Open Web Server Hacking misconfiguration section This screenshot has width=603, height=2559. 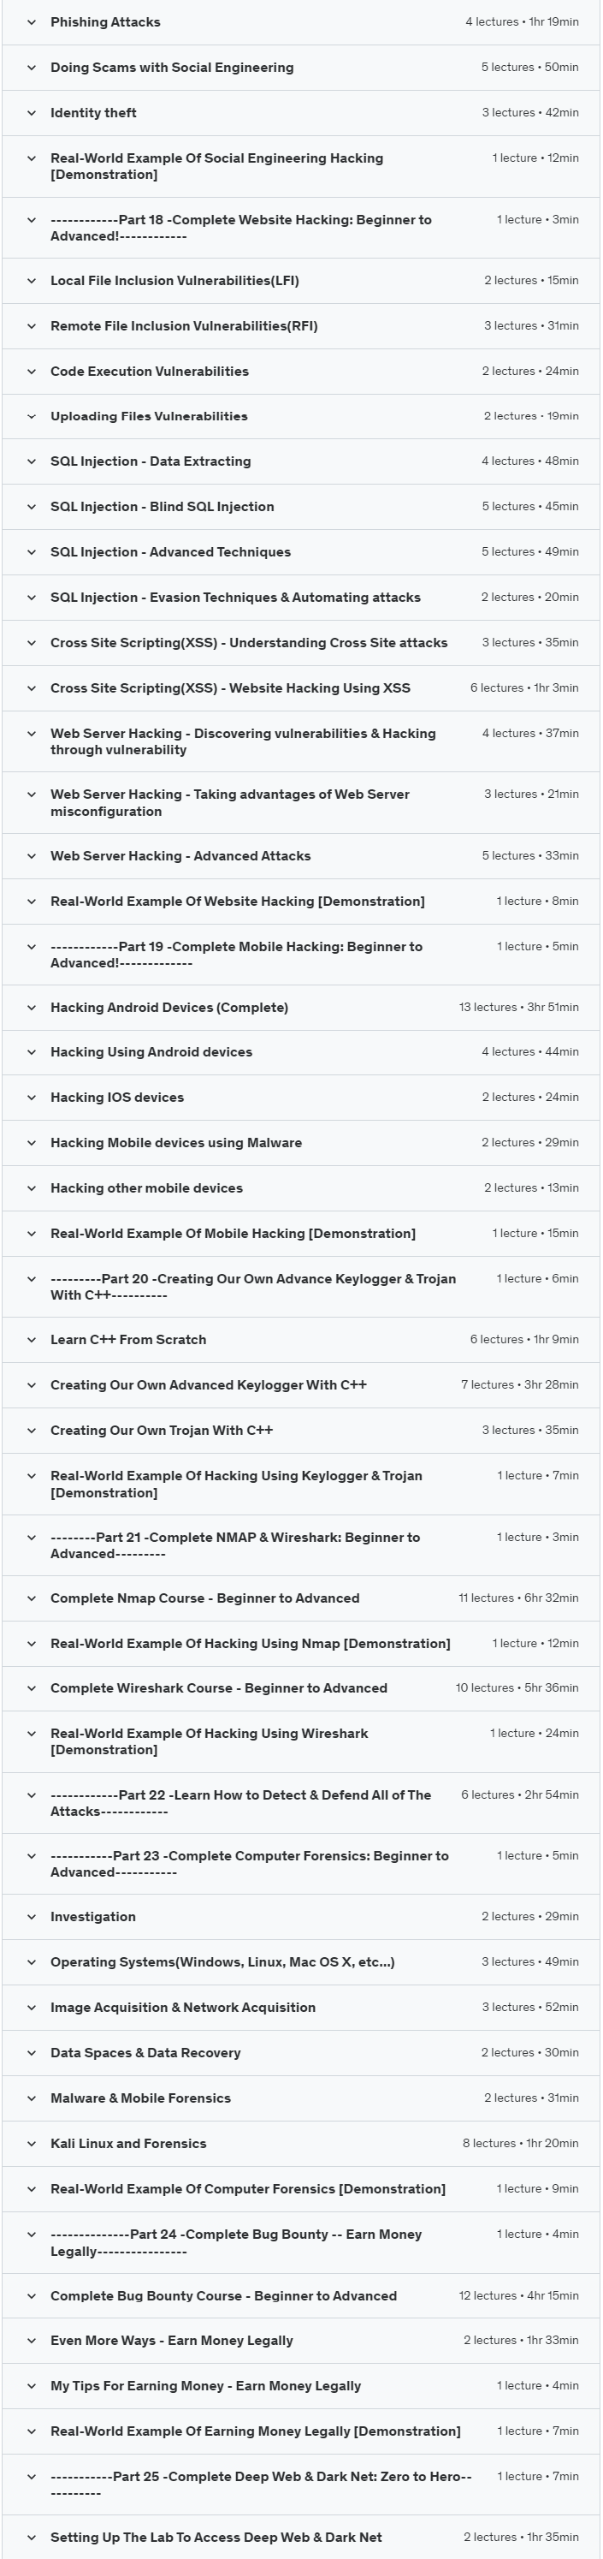[230, 803]
